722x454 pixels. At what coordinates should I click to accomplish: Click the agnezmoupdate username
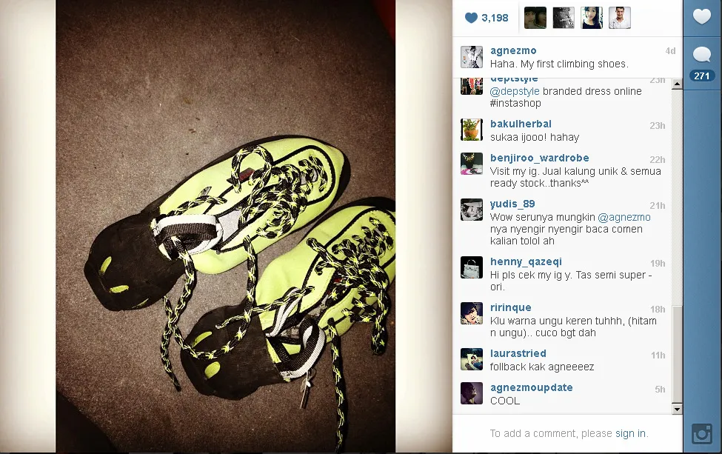532,387
